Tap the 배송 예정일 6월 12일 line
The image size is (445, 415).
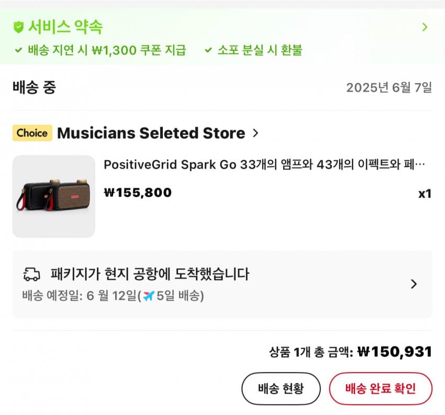113,296
